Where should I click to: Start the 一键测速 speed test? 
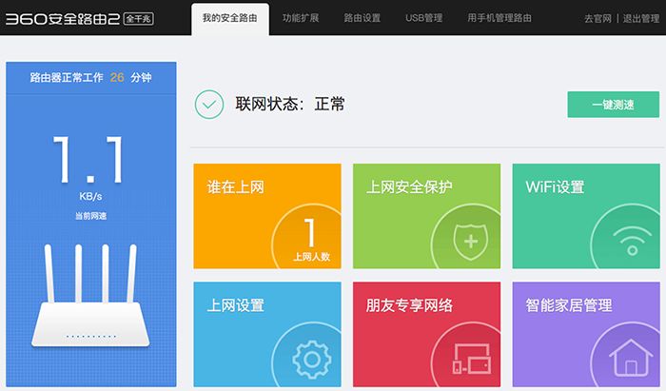pyautogui.click(x=614, y=105)
